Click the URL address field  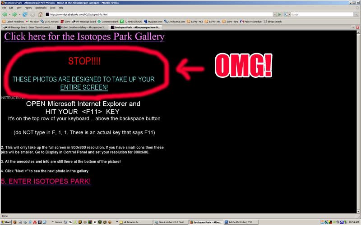coord(159,14)
